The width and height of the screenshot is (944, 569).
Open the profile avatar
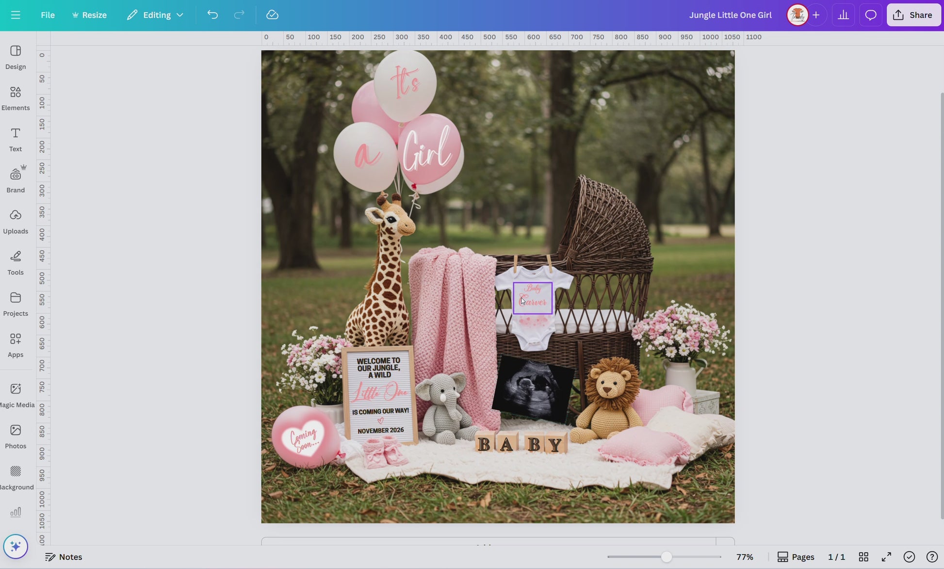tap(797, 15)
